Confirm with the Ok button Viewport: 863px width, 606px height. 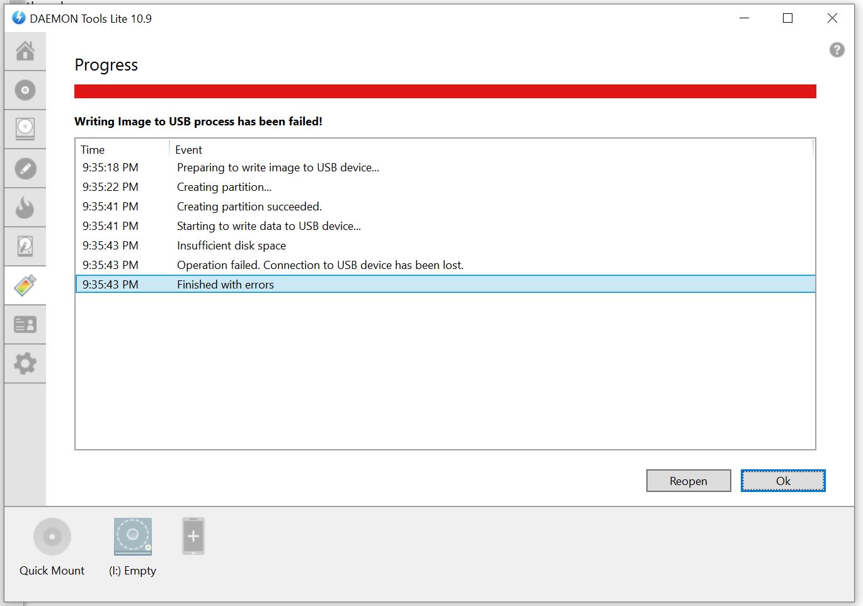pos(782,481)
